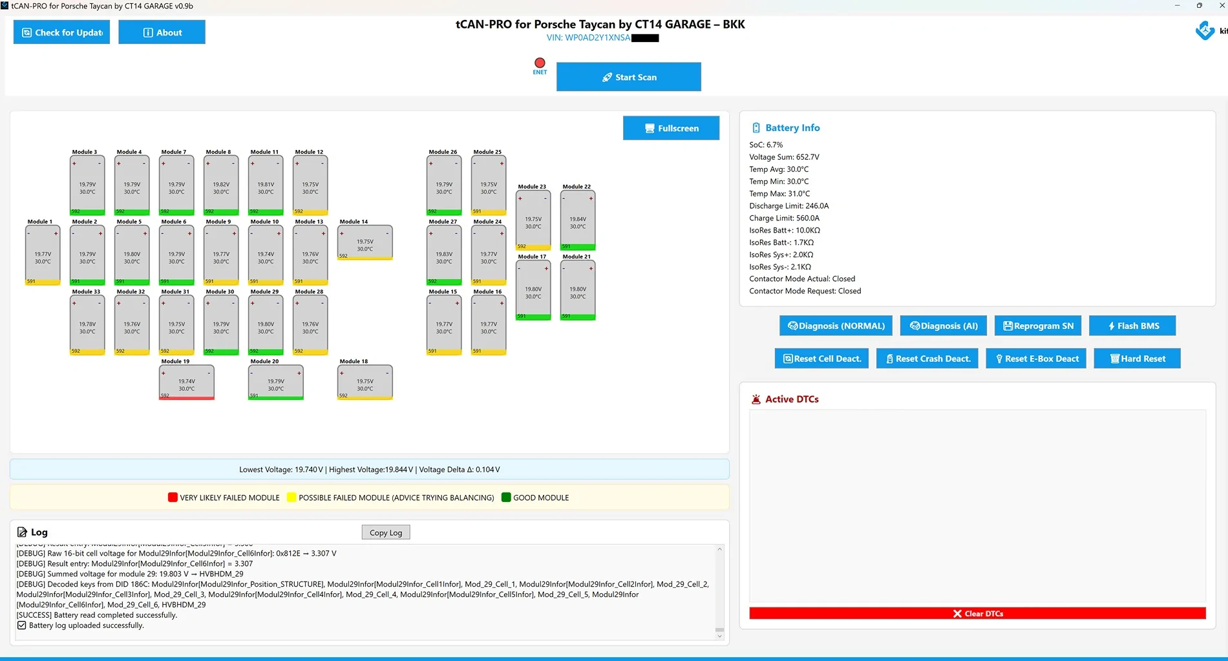Click the kit logo in the top-right corner

point(1205,29)
